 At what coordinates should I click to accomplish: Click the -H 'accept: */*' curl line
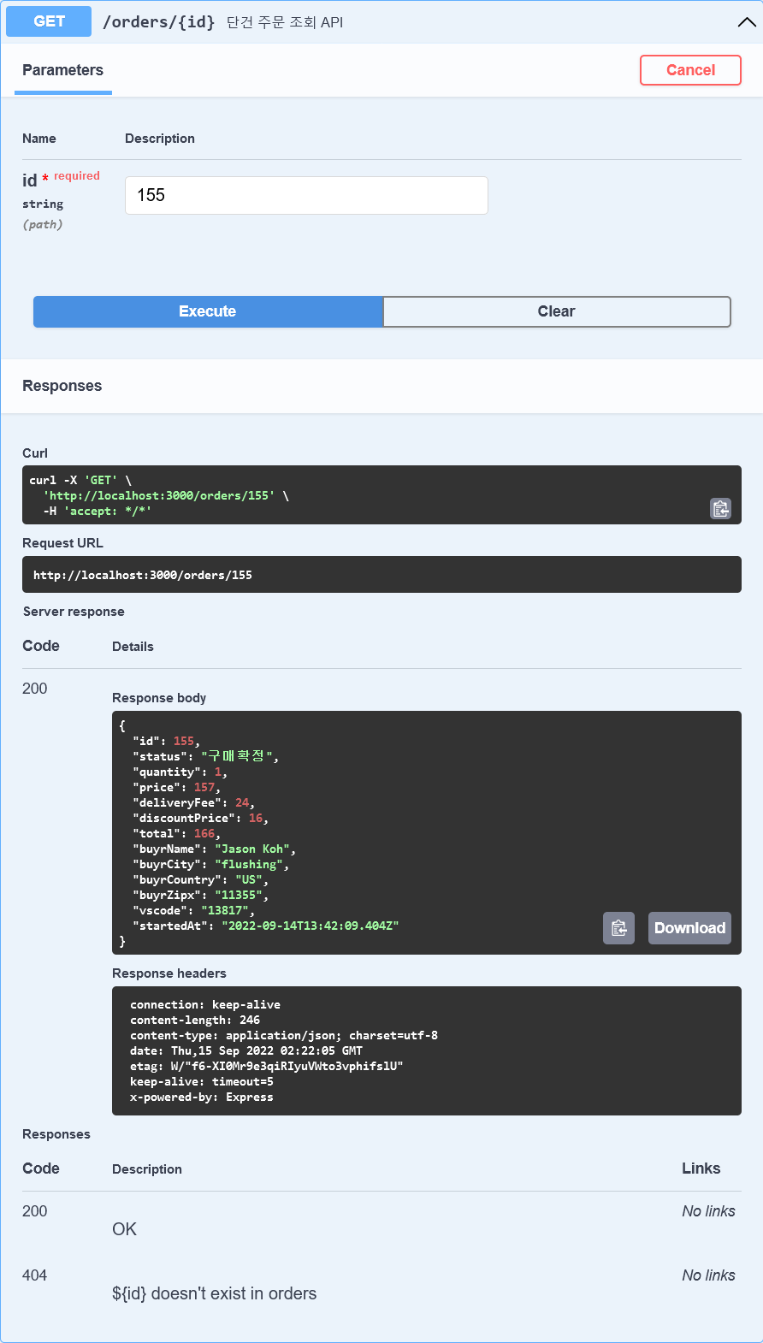[98, 512]
